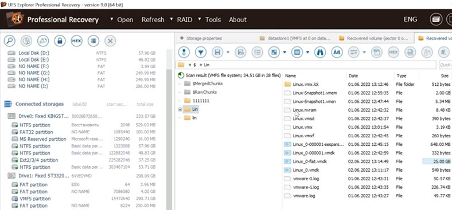Click the floppy save icon
452x210 pixels.
217,52
